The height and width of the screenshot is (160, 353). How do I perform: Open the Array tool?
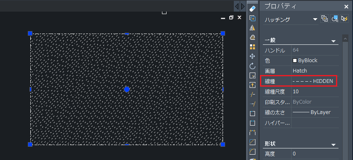point(252,47)
